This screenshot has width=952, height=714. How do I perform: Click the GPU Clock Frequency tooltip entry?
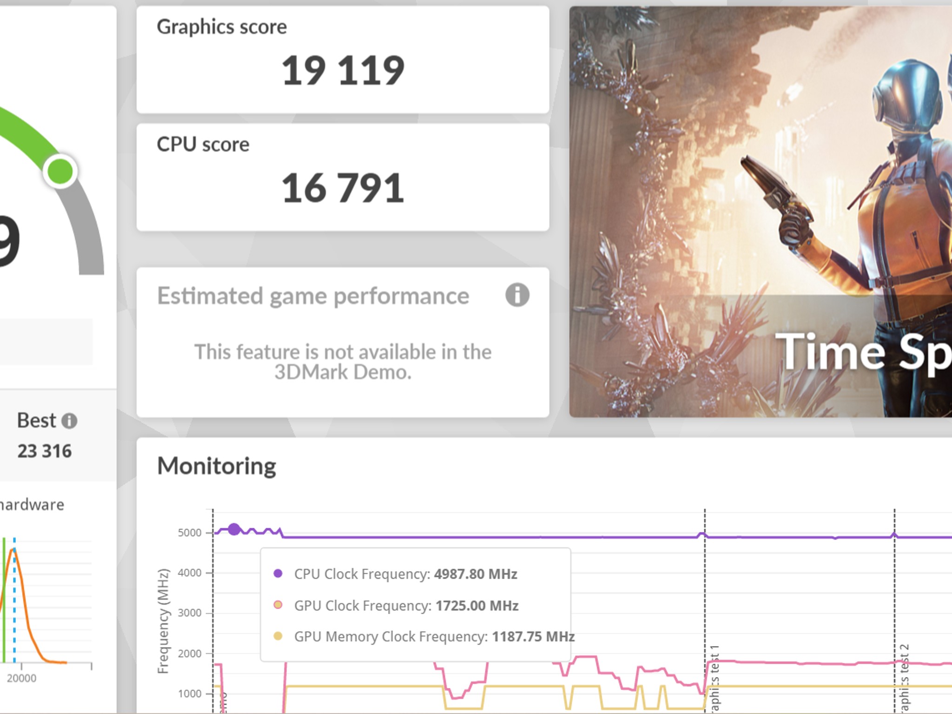tap(406, 606)
